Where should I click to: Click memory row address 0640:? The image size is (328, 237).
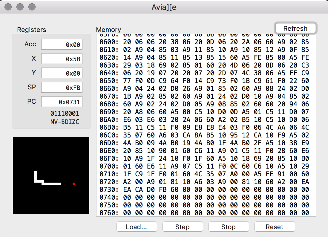[109, 73]
